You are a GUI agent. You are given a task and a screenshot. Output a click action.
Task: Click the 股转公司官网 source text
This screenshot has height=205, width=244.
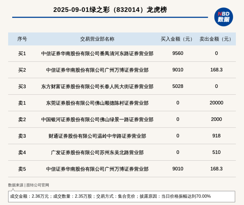(38, 185)
